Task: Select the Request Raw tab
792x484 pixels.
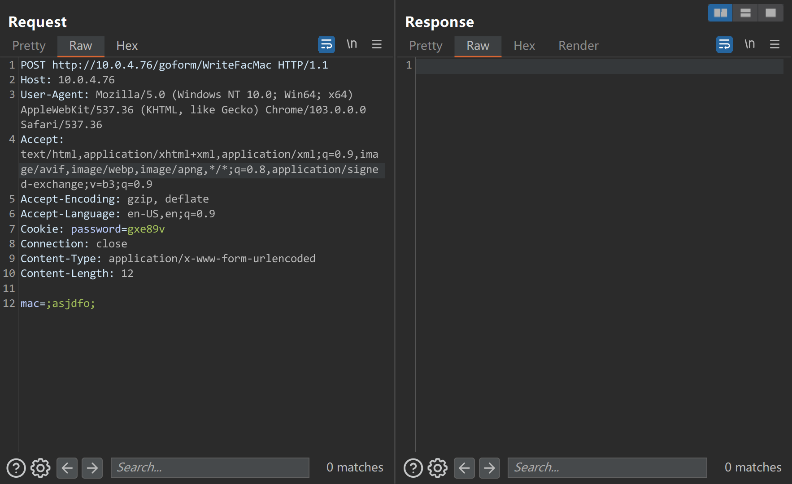Action: click(81, 46)
